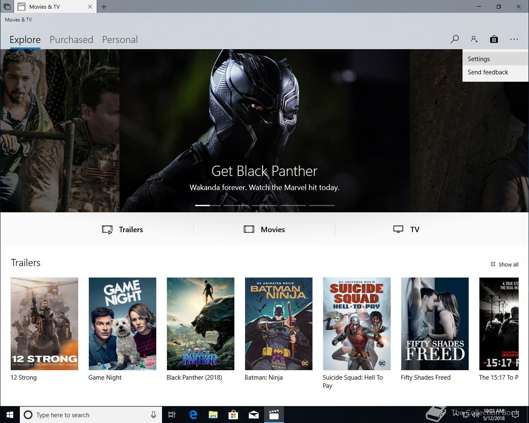Open the Windows Start menu
The height and width of the screenshot is (423, 529).
10,415
